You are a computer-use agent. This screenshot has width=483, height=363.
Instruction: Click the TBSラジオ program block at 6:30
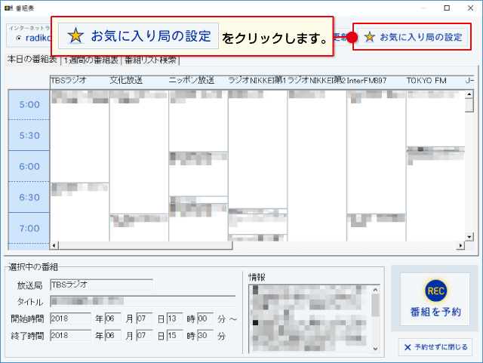click(79, 212)
